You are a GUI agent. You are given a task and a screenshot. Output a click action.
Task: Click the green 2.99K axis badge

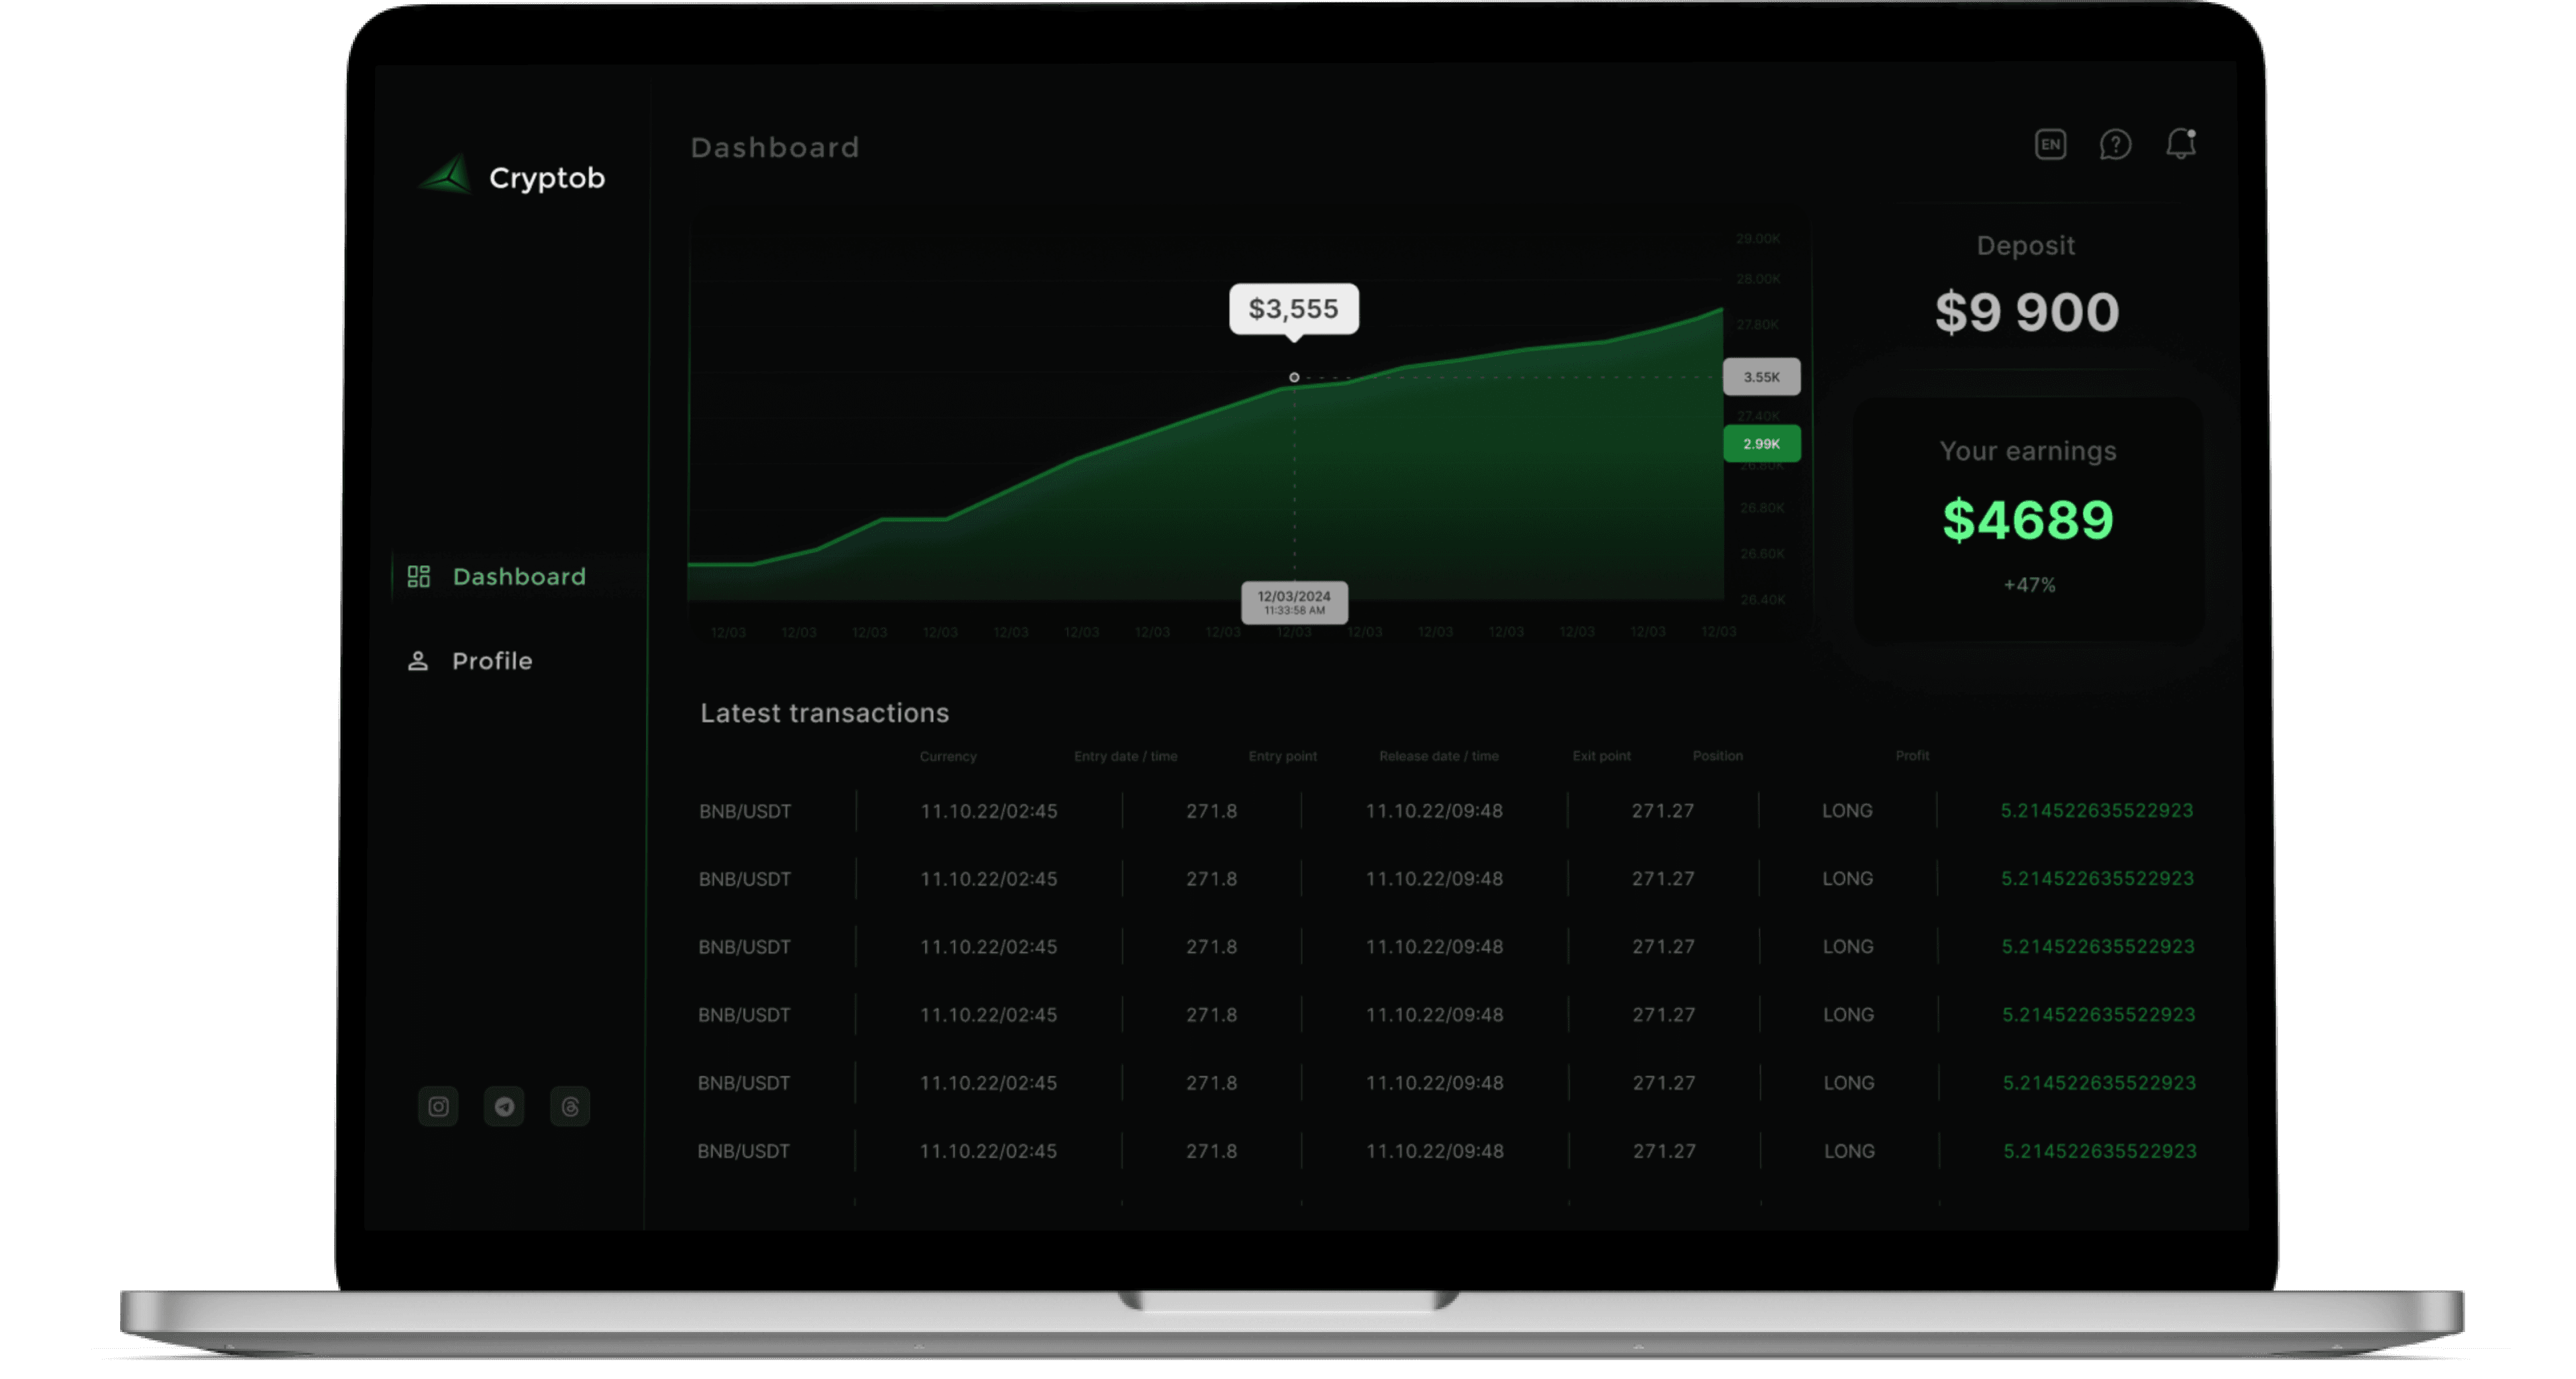pos(1761,443)
